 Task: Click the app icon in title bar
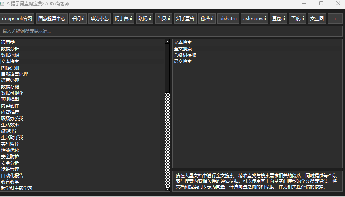[x=2, y=3]
